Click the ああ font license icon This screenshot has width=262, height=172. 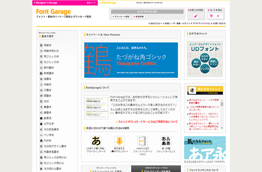point(166,141)
